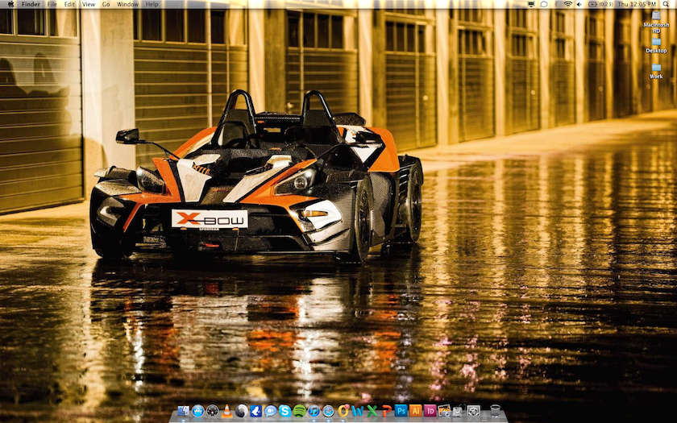
Task: Open the gray utility icon beside Trash
Action: [474, 410]
